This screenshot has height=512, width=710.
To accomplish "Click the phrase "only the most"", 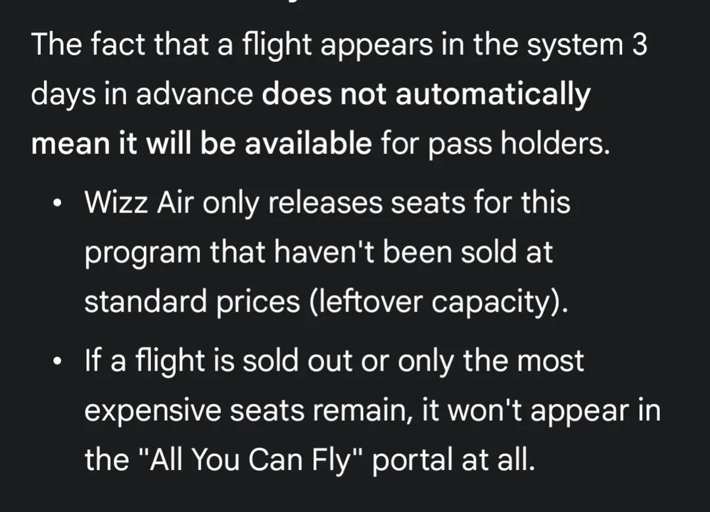I will [x=492, y=361].
